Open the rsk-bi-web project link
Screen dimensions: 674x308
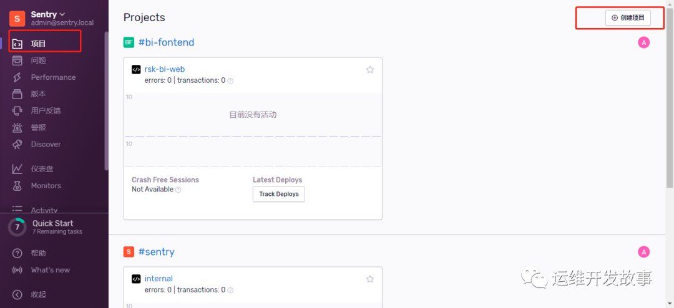[164, 69]
